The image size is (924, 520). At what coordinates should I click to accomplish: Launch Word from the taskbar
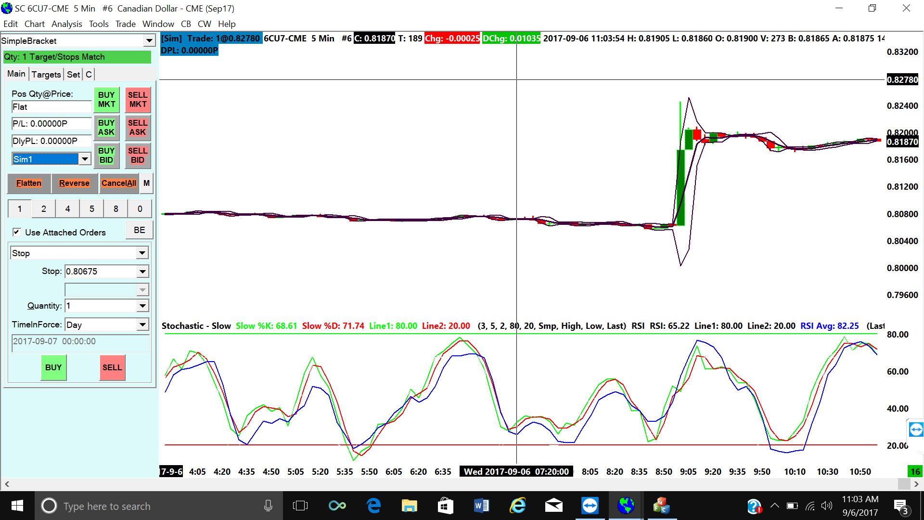[x=481, y=506]
